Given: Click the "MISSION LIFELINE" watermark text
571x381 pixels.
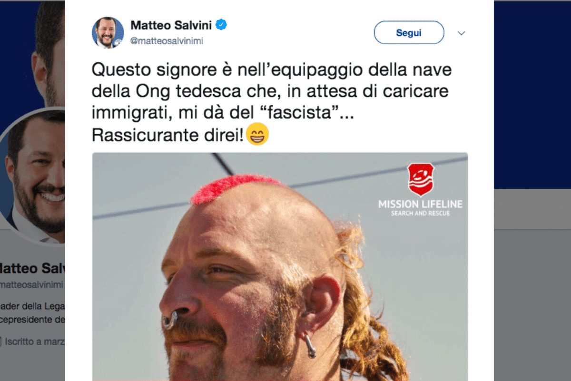Looking at the screenshot, I should coord(420,205).
